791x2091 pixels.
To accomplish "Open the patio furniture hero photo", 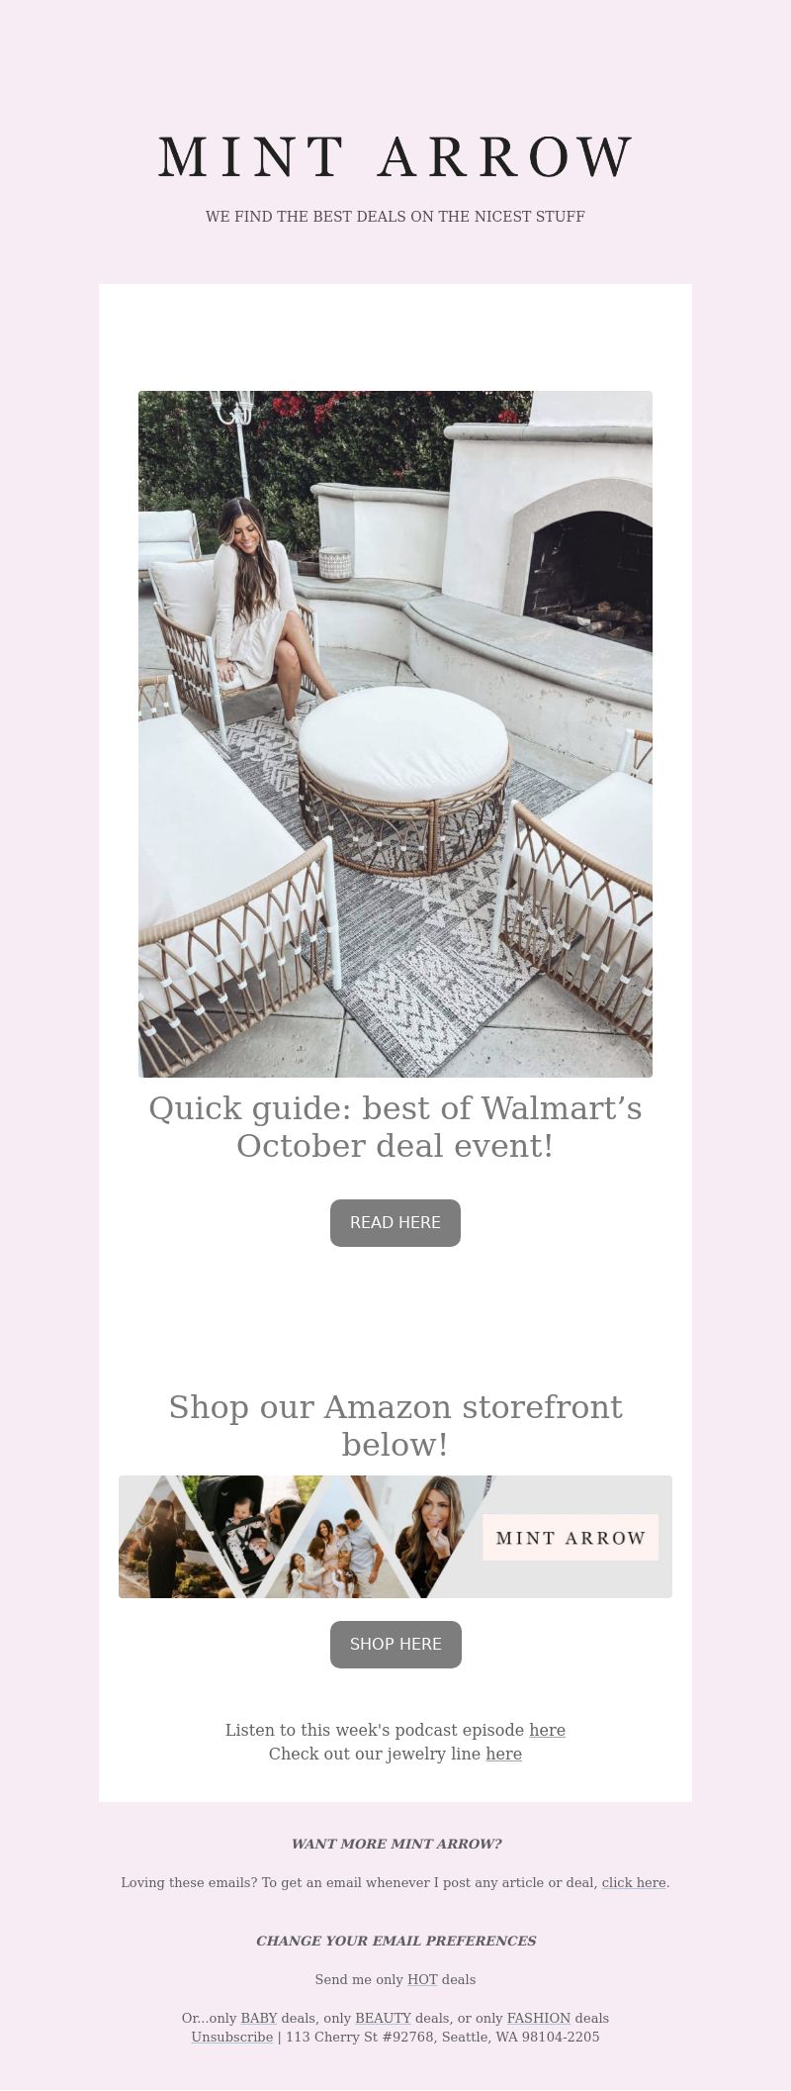I will [395, 733].
